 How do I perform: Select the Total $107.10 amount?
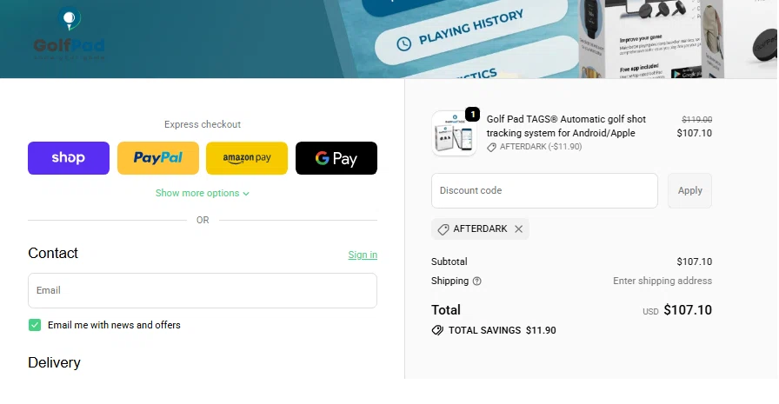click(688, 309)
